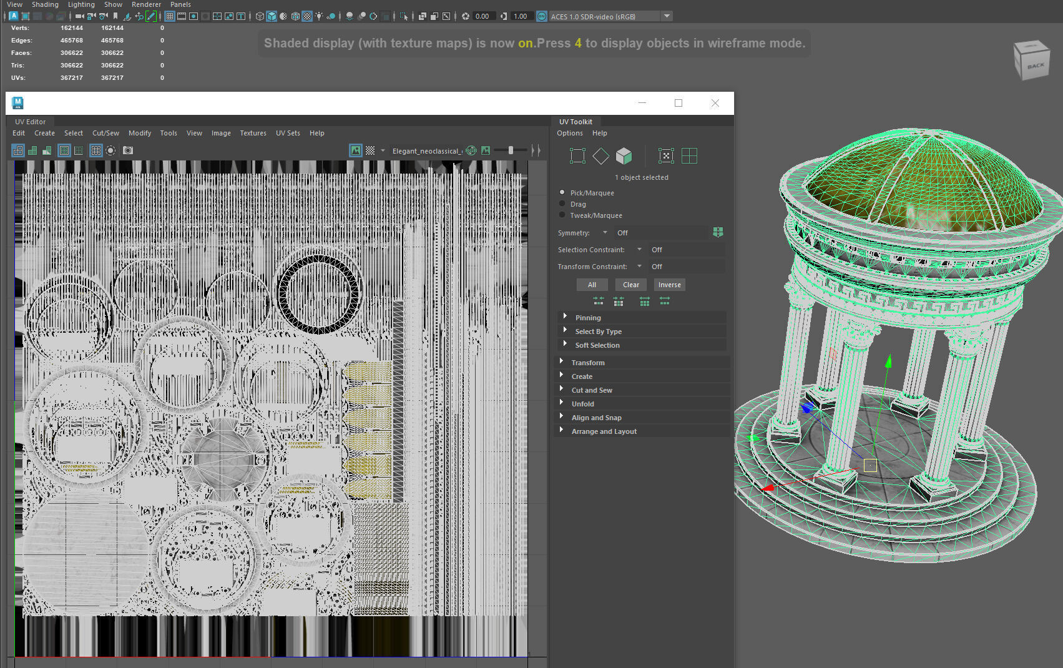Open the UV Sets menu
The height and width of the screenshot is (668, 1063).
coord(288,133)
